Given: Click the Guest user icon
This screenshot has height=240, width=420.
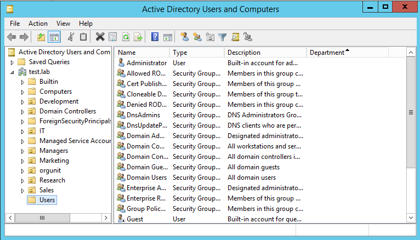Looking at the screenshot, I should point(121,219).
